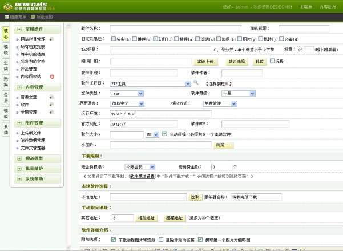Open the 授权方式 dropdown showing 免费软件
Image resolution: width=343 pixels, height=251 pixels.
click(220, 103)
